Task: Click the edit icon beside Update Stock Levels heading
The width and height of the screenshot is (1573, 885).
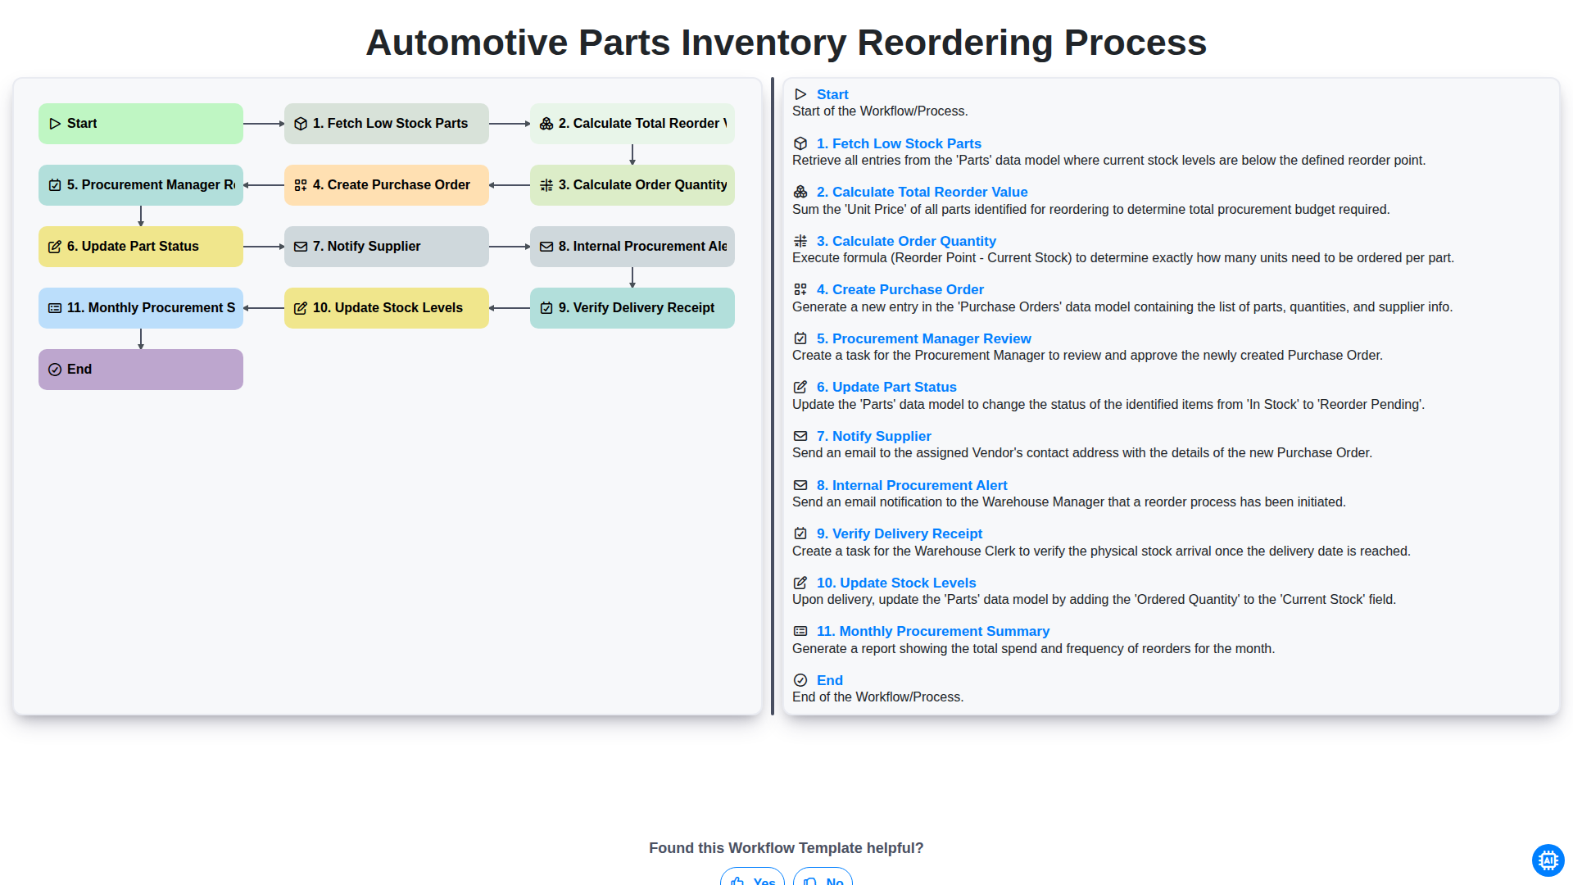Action: tap(800, 583)
